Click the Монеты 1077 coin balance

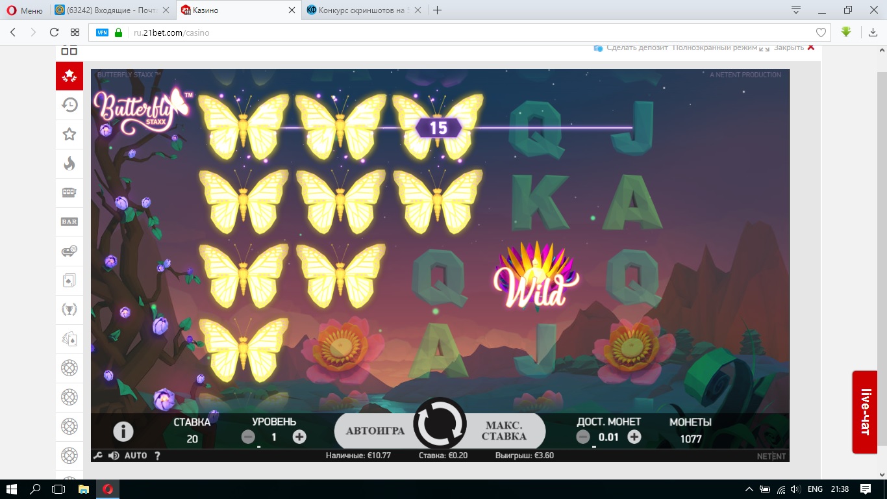[691, 431]
